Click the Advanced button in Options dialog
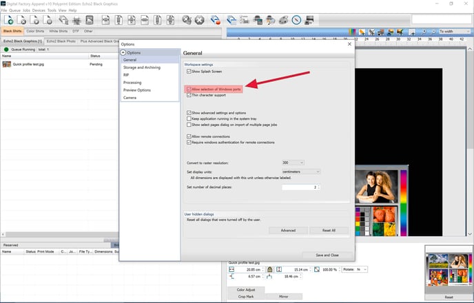The height and width of the screenshot is (303, 474). (x=288, y=230)
